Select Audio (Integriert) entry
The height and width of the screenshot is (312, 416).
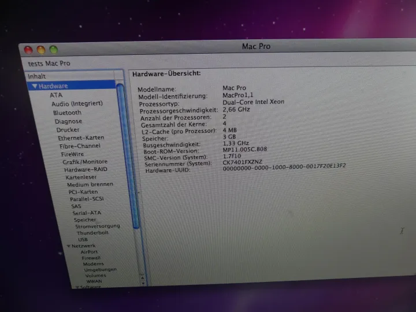coord(77,103)
